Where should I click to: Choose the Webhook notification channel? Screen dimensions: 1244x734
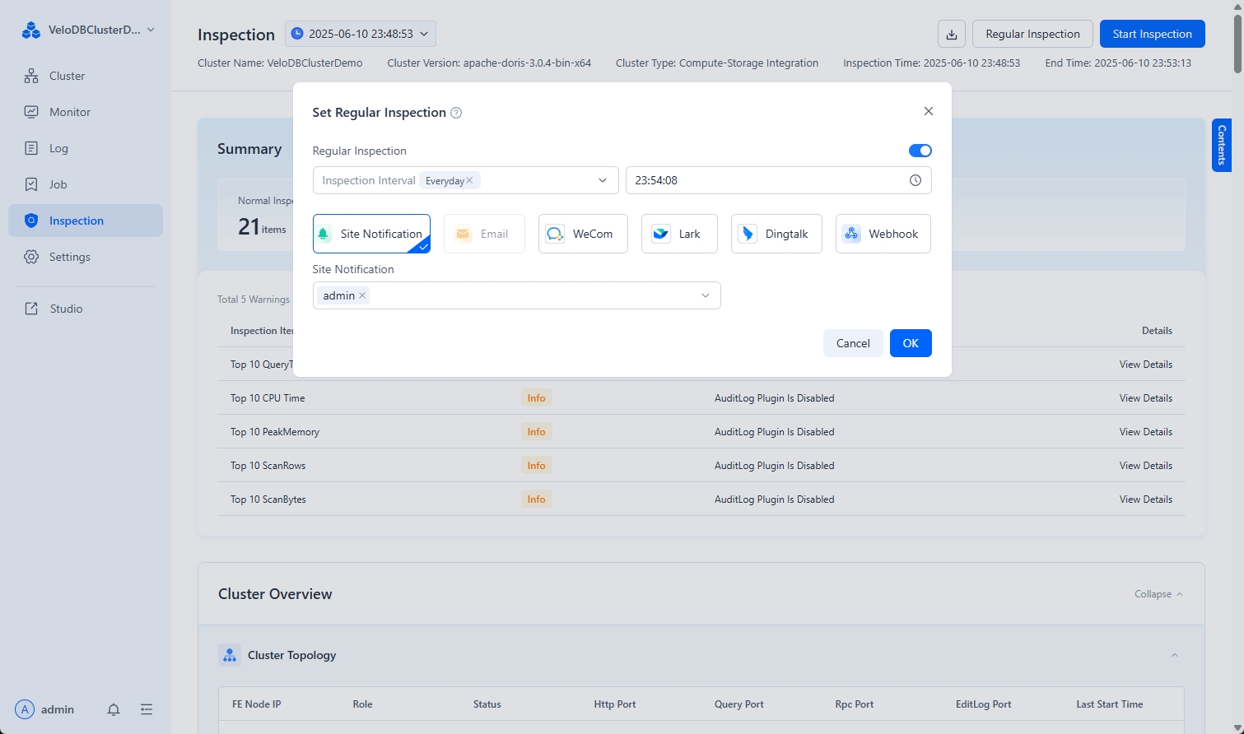click(883, 234)
